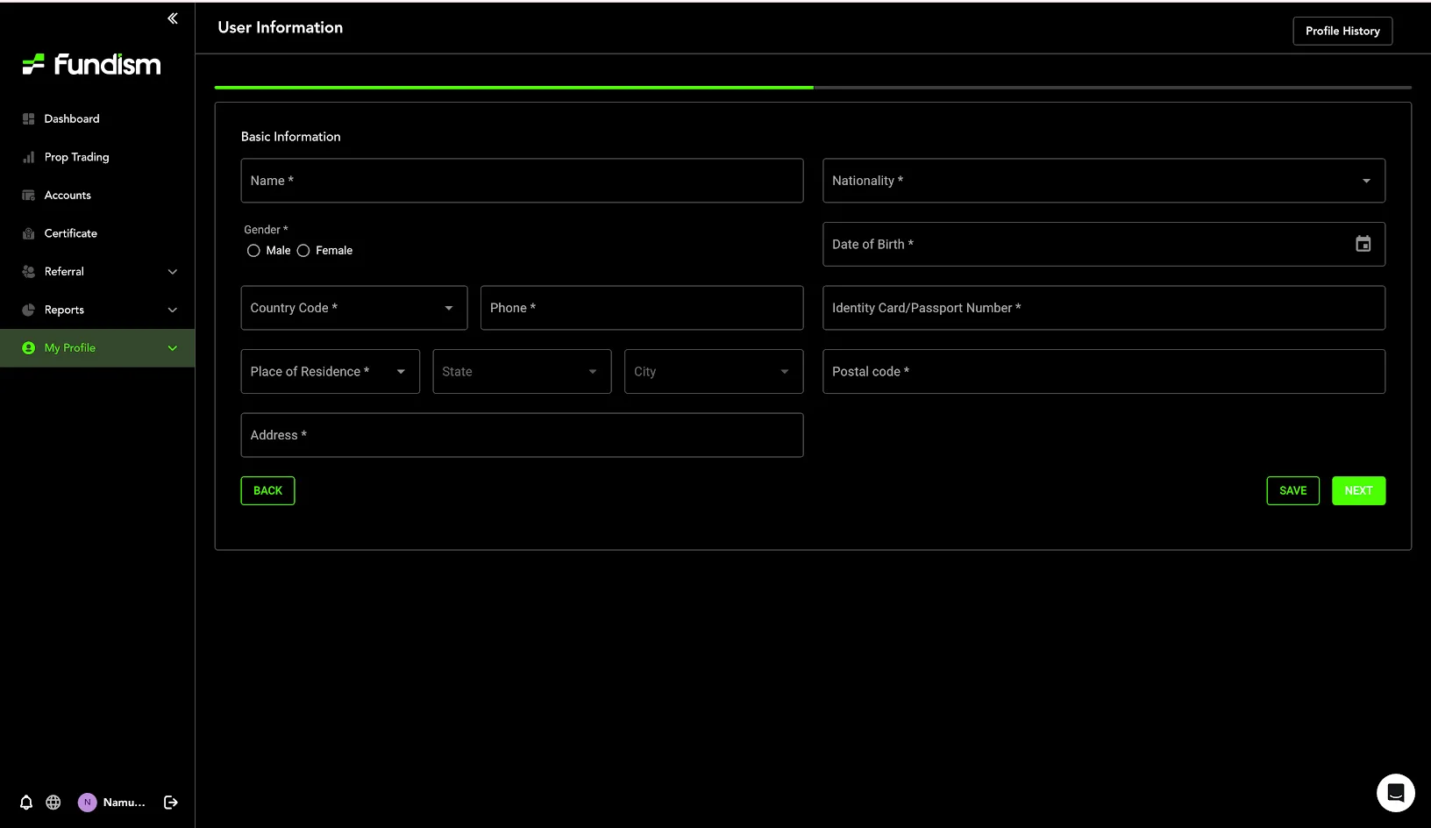The width and height of the screenshot is (1431, 828).
Task: Click the Name input field
Action: pos(522,181)
